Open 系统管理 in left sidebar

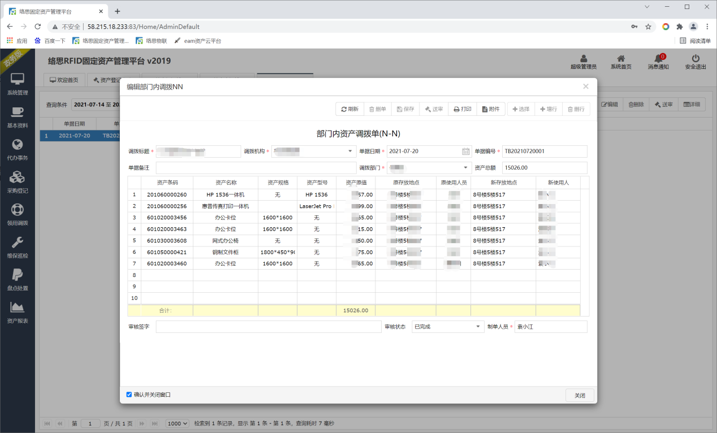[x=18, y=84]
